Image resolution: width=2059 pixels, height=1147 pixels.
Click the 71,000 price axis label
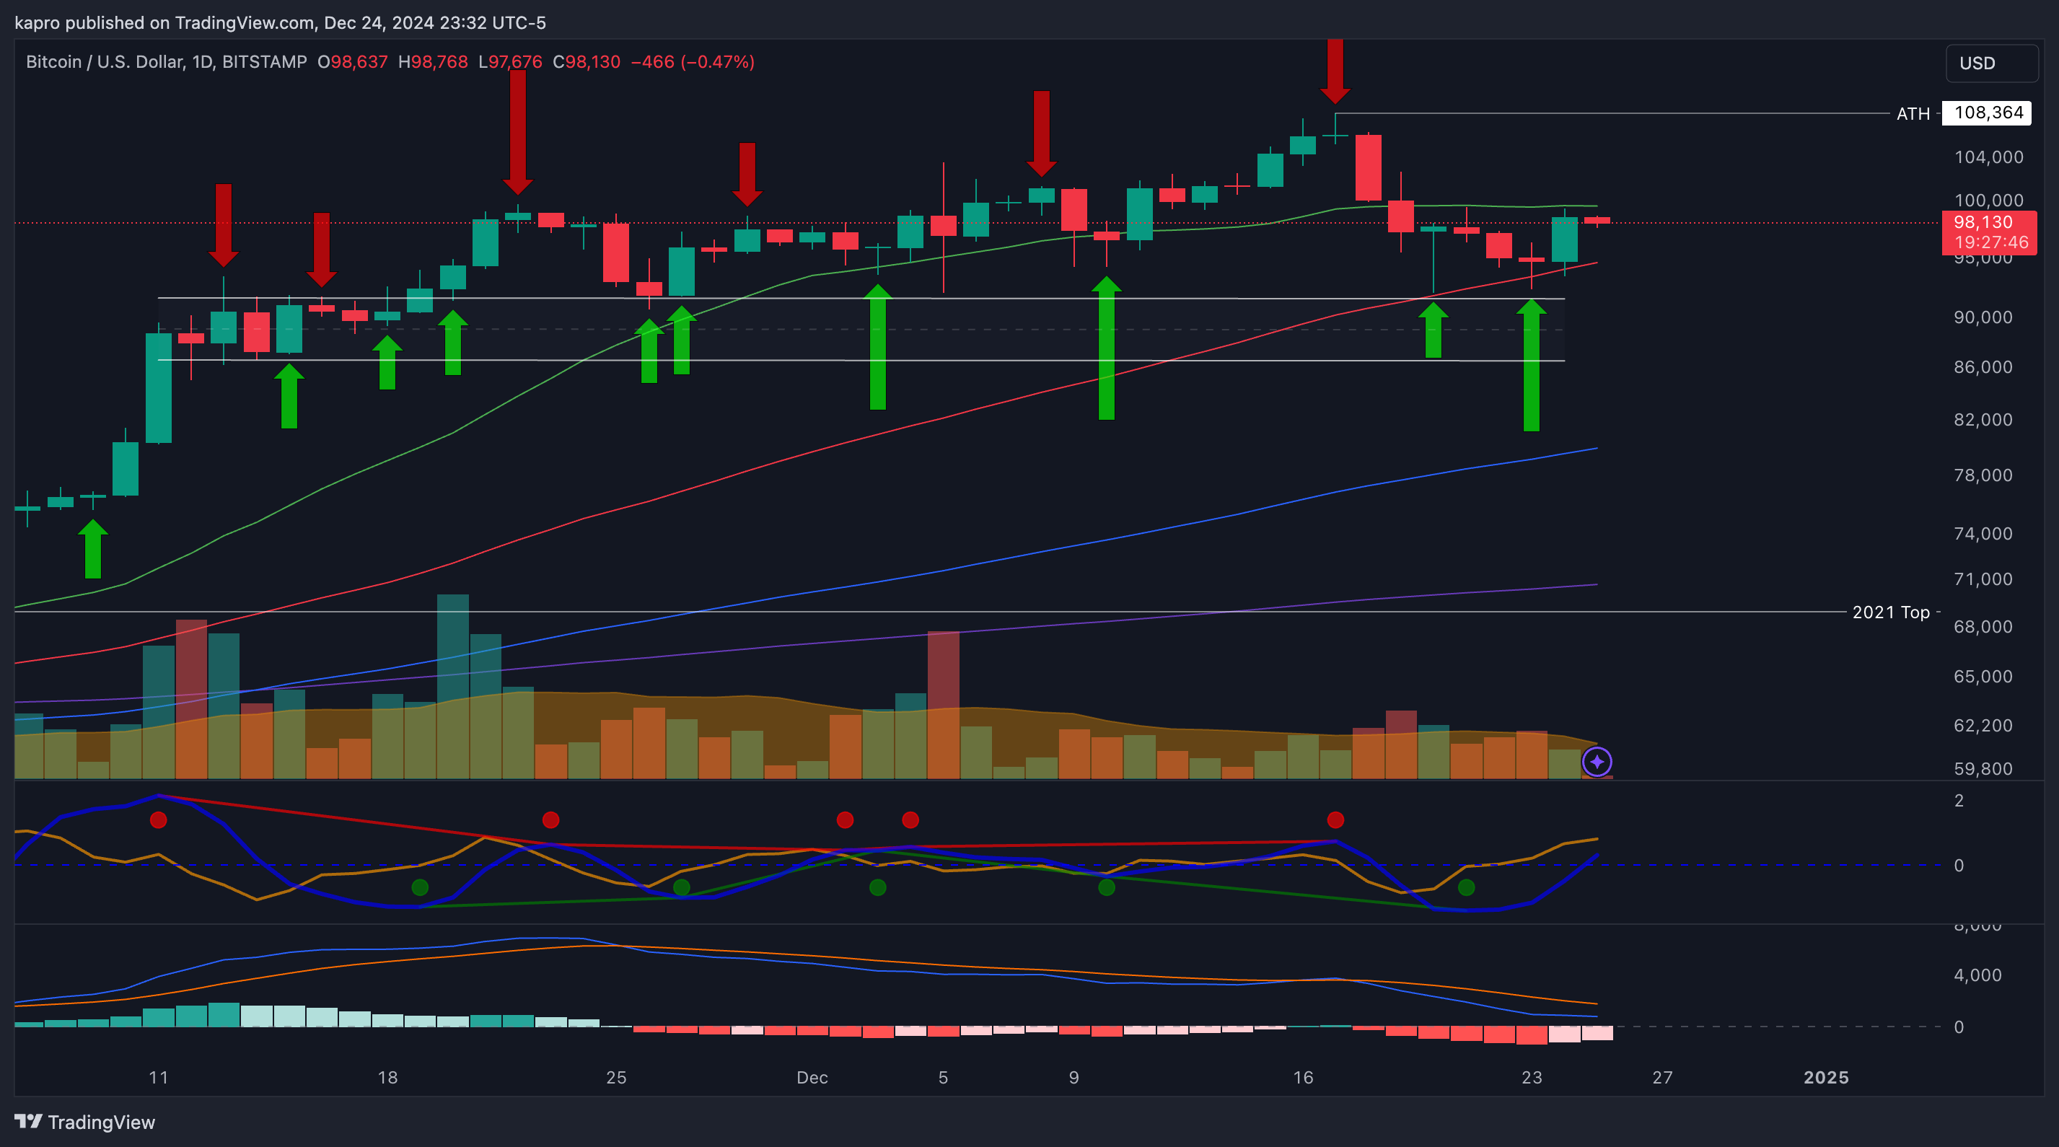pyautogui.click(x=1983, y=579)
